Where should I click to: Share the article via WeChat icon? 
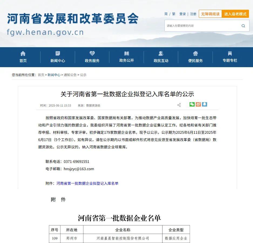pos(192,104)
